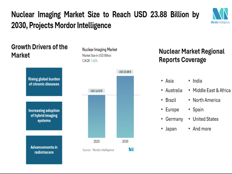
Task: Click 'Middle East & Africa' in the list
Action: click(212, 90)
